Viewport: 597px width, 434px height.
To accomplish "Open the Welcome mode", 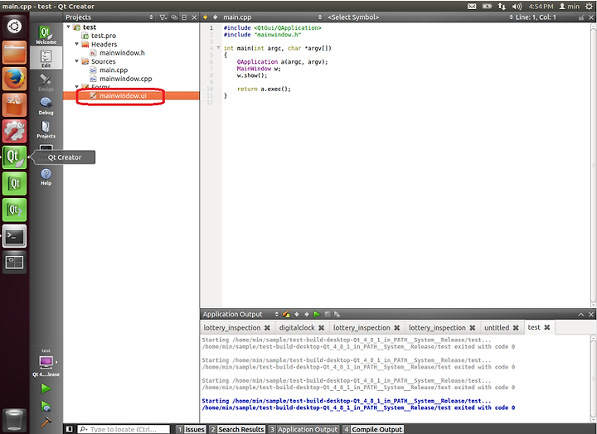I will [46, 35].
